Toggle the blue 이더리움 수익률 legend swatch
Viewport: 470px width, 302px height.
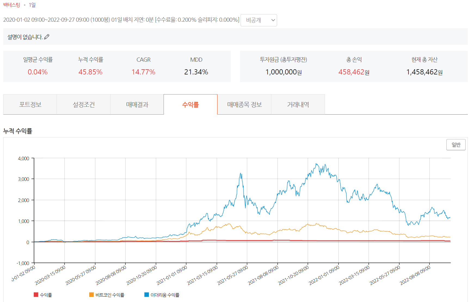(x=147, y=295)
